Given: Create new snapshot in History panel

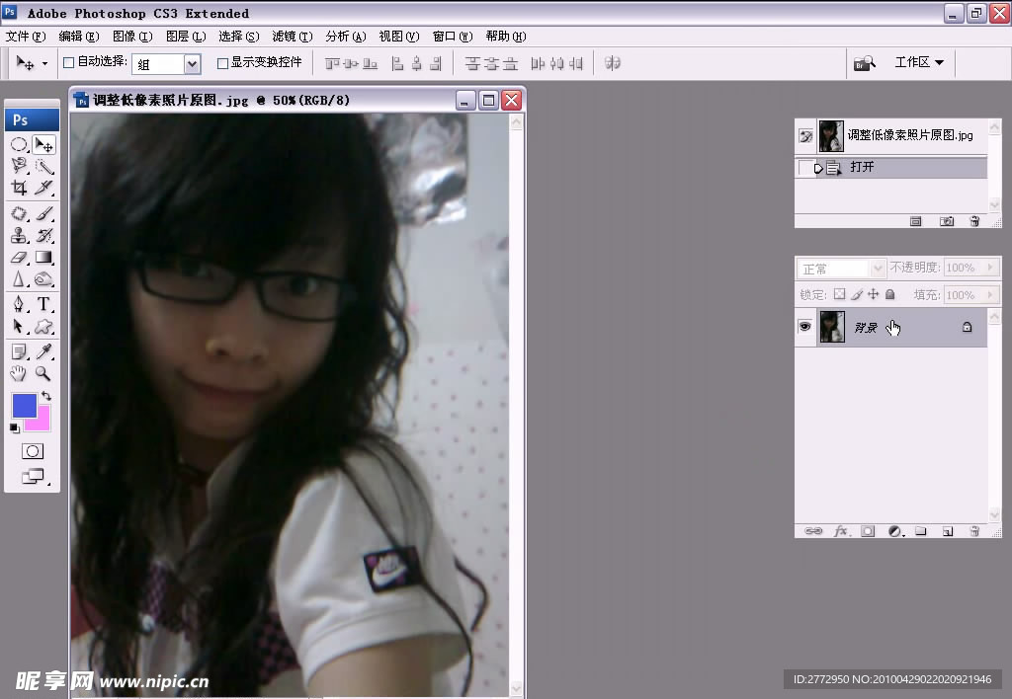Looking at the screenshot, I should 946,221.
